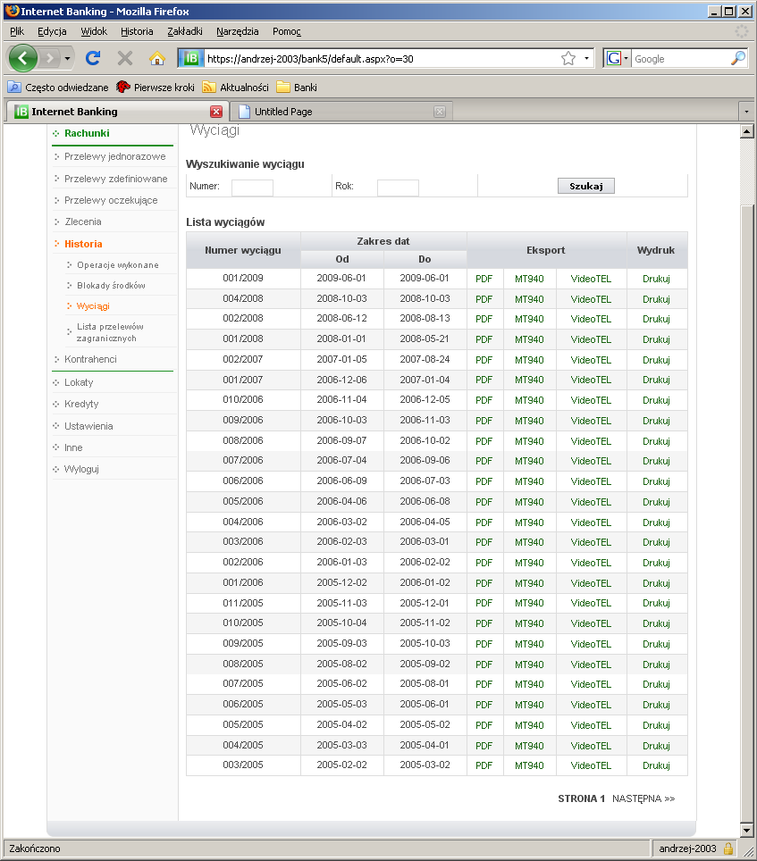Open Inne in sidebar

coord(73,447)
